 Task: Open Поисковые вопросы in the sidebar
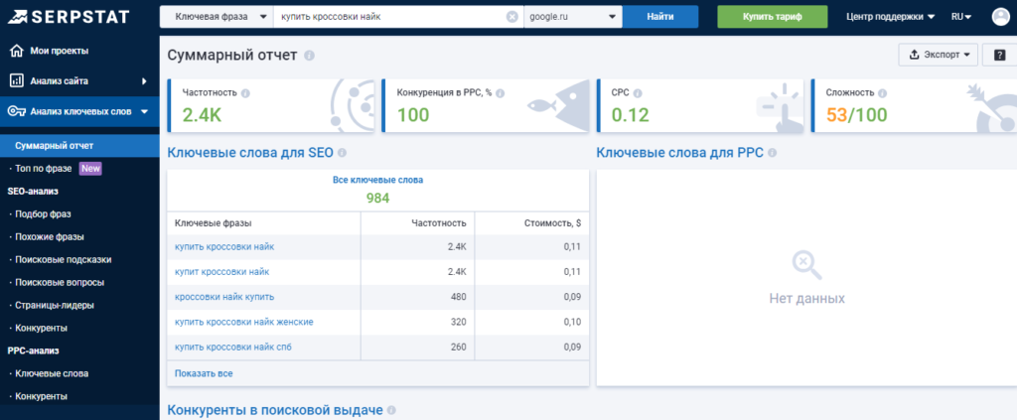click(59, 283)
